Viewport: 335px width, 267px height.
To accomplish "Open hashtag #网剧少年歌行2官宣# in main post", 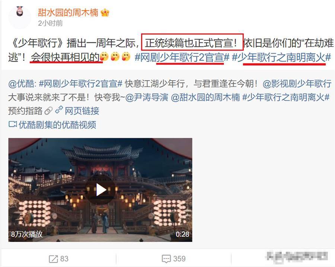I will click(x=182, y=57).
